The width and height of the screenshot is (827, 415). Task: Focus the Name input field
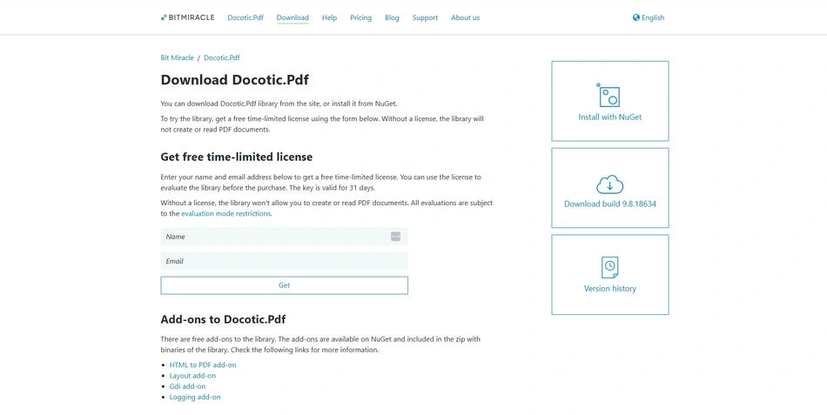coord(284,237)
